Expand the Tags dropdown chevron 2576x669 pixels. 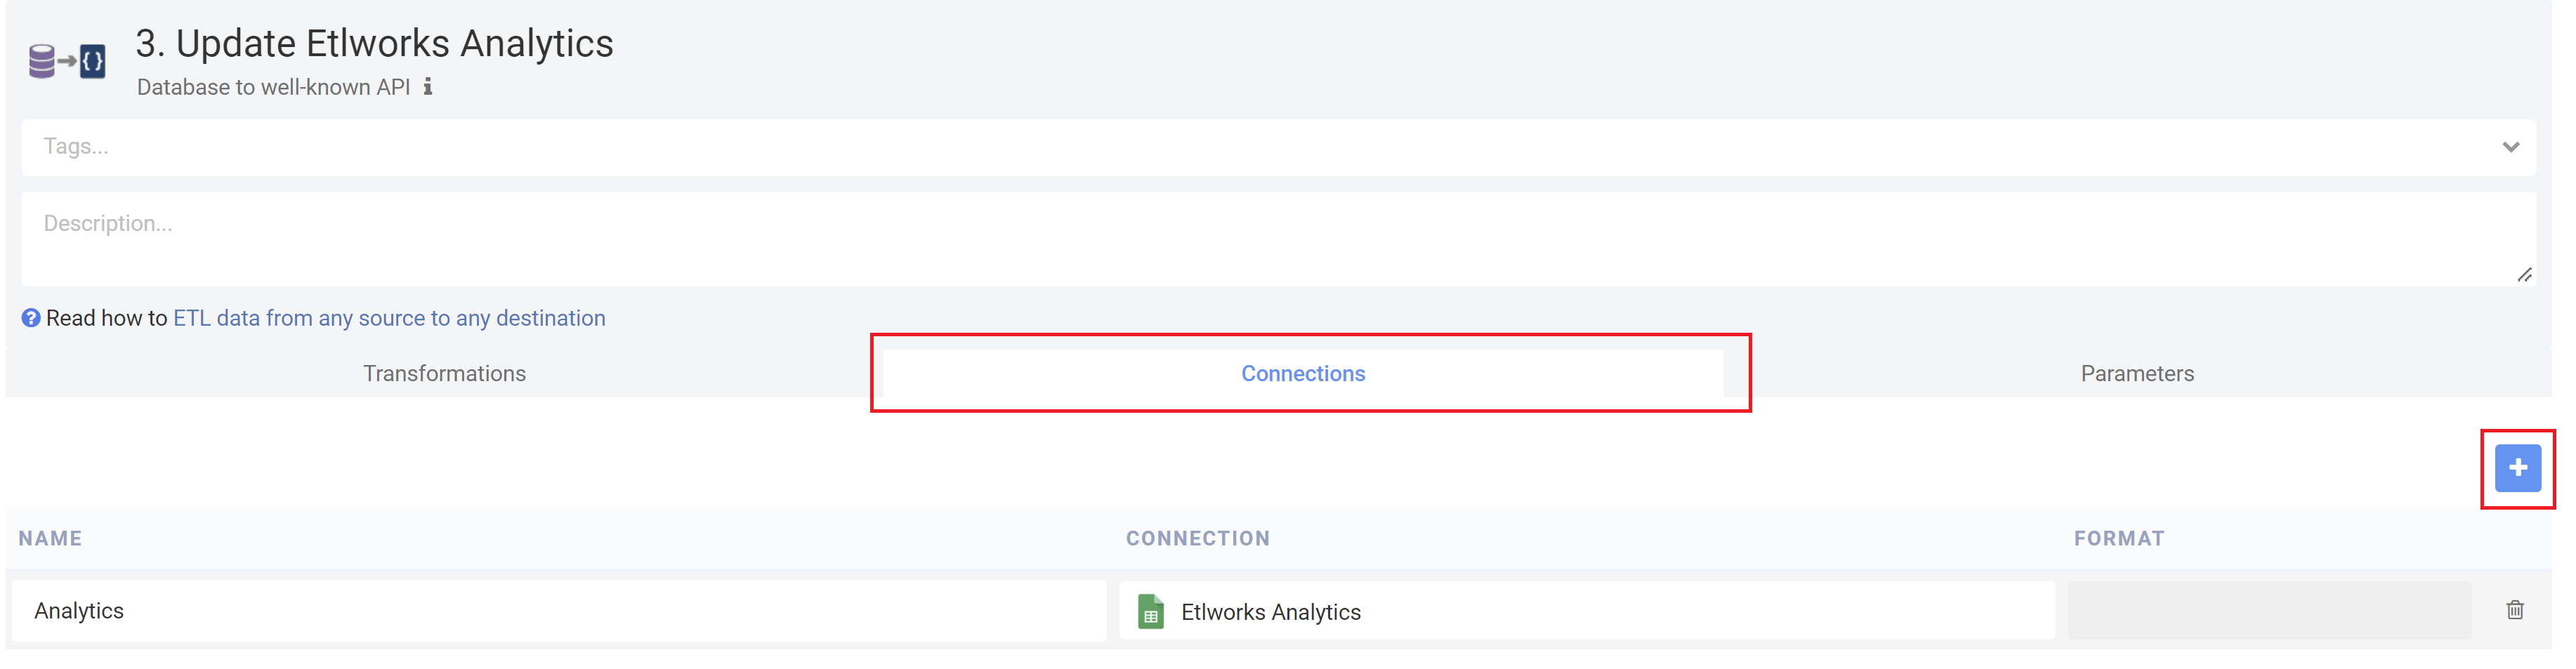pos(2510,147)
